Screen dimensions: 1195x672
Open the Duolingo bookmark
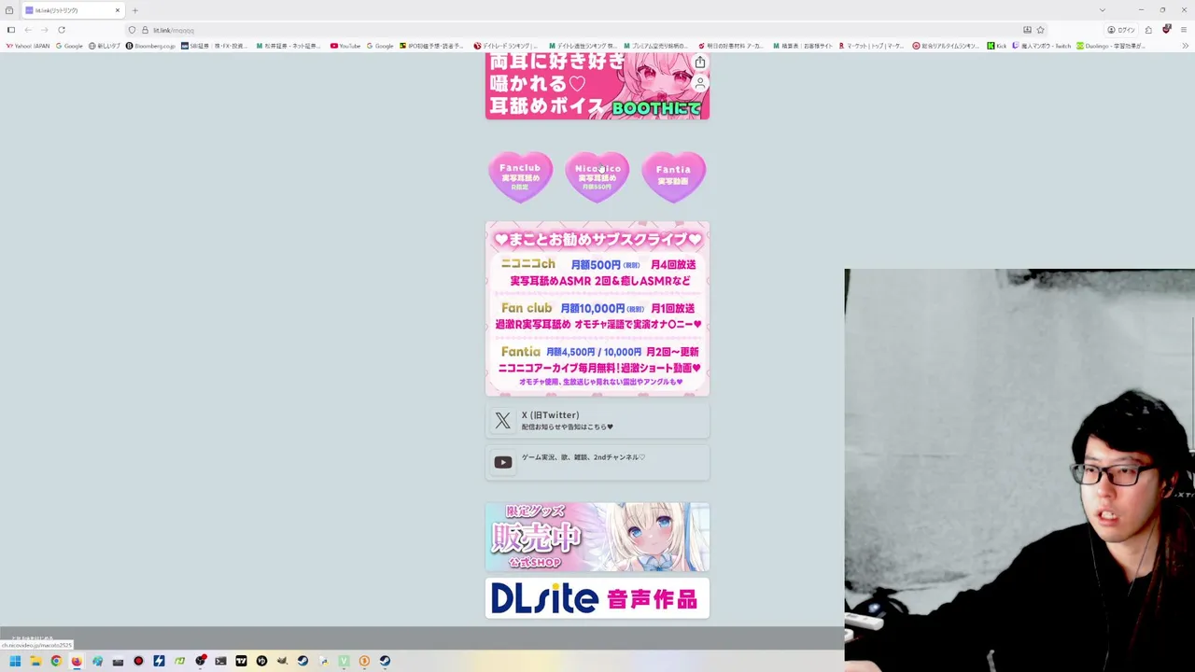1111,46
